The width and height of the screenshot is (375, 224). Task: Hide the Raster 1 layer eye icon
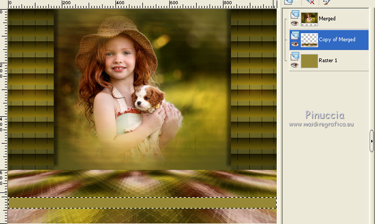click(294, 65)
